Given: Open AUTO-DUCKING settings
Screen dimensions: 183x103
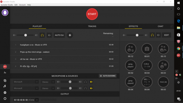Looking at the screenshot, I should tap(108, 76).
